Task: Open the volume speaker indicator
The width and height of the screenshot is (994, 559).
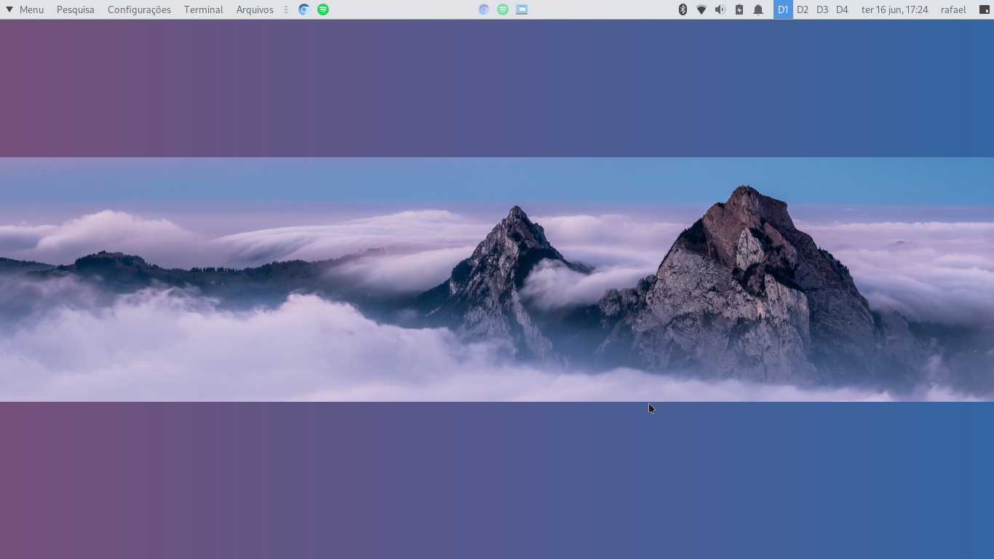Action: click(x=720, y=9)
